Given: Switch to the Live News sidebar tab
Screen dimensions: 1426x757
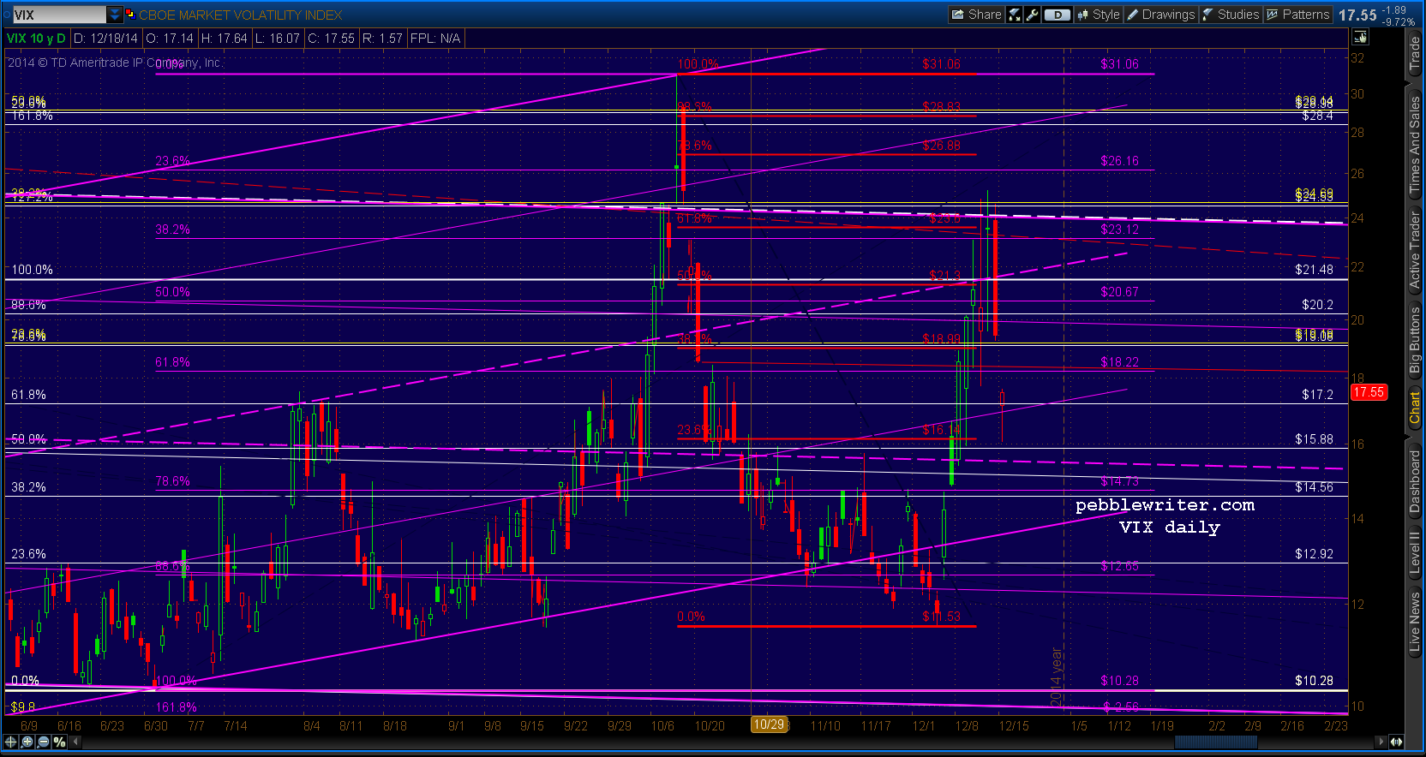Looking at the screenshot, I should (1415, 623).
